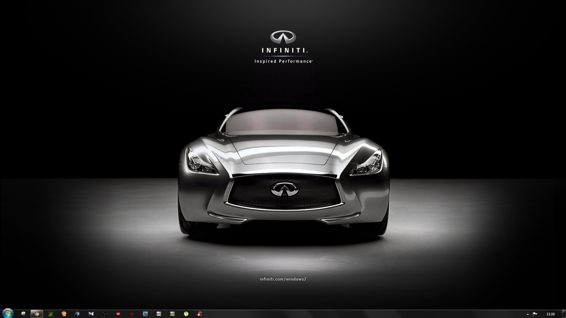Open the Windows Start menu orb
This screenshot has width=566, height=318.
pyautogui.click(x=8, y=314)
